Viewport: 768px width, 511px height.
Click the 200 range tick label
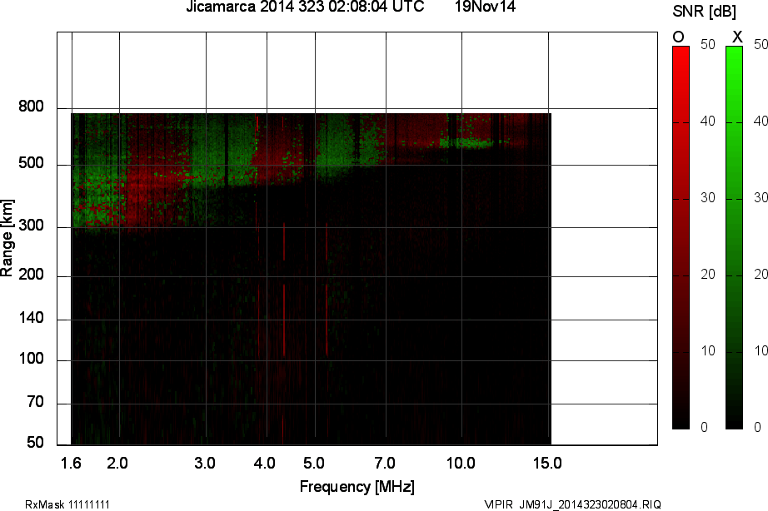tap(31, 275)
